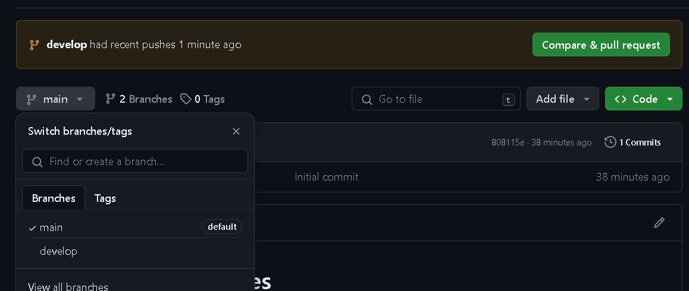Select the Branches tab
689x291 pixels.
[x=54, y=198]
